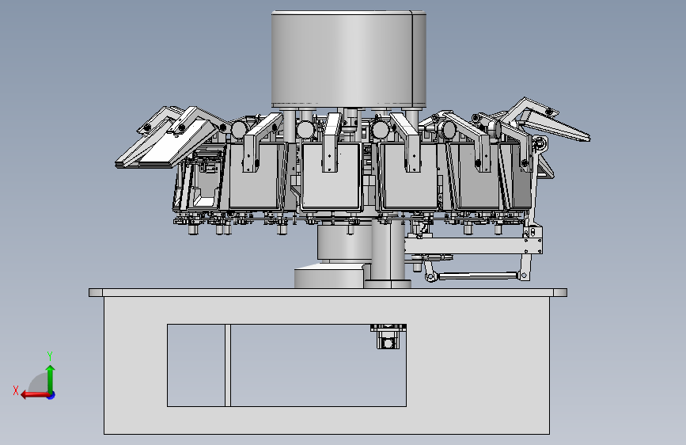This screenshot has height=445, width=686.
Task: Select the horizontal link rod at lower right
Action: (478, 276)
